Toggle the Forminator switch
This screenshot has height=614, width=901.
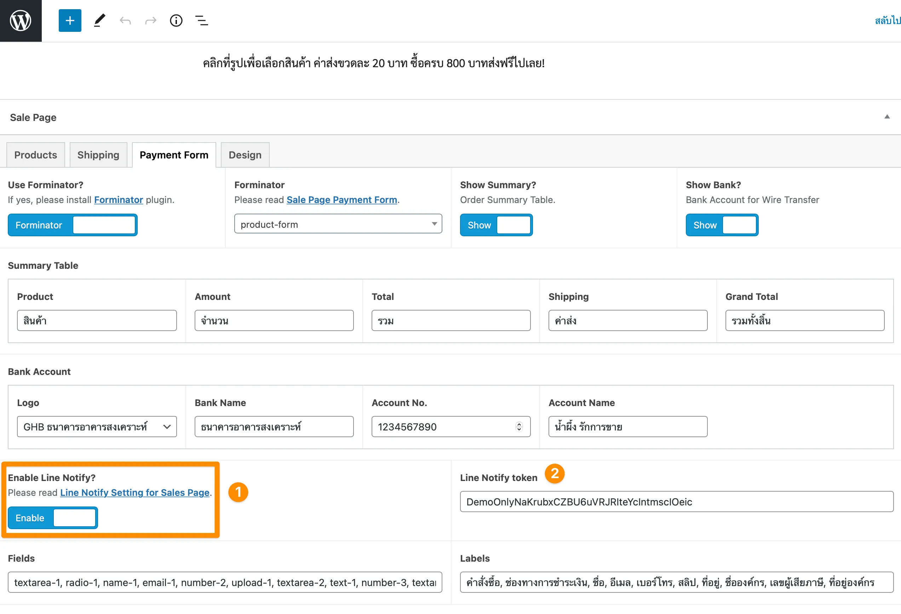pyautogui.click(x=73, y=225)
